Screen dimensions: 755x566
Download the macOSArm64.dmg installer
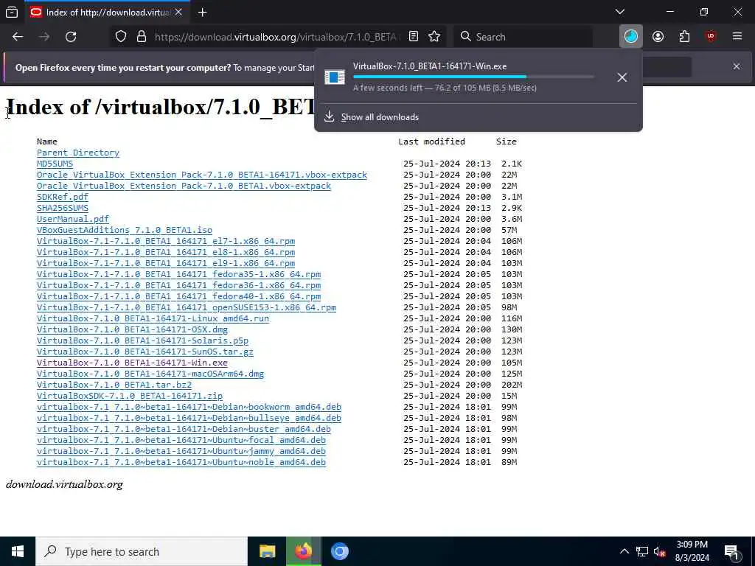click(150, 374)
